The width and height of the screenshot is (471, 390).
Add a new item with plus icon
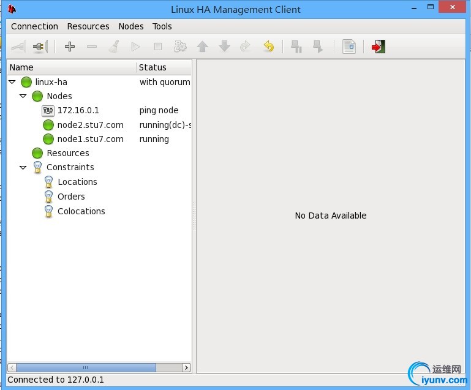coord(70,47)
